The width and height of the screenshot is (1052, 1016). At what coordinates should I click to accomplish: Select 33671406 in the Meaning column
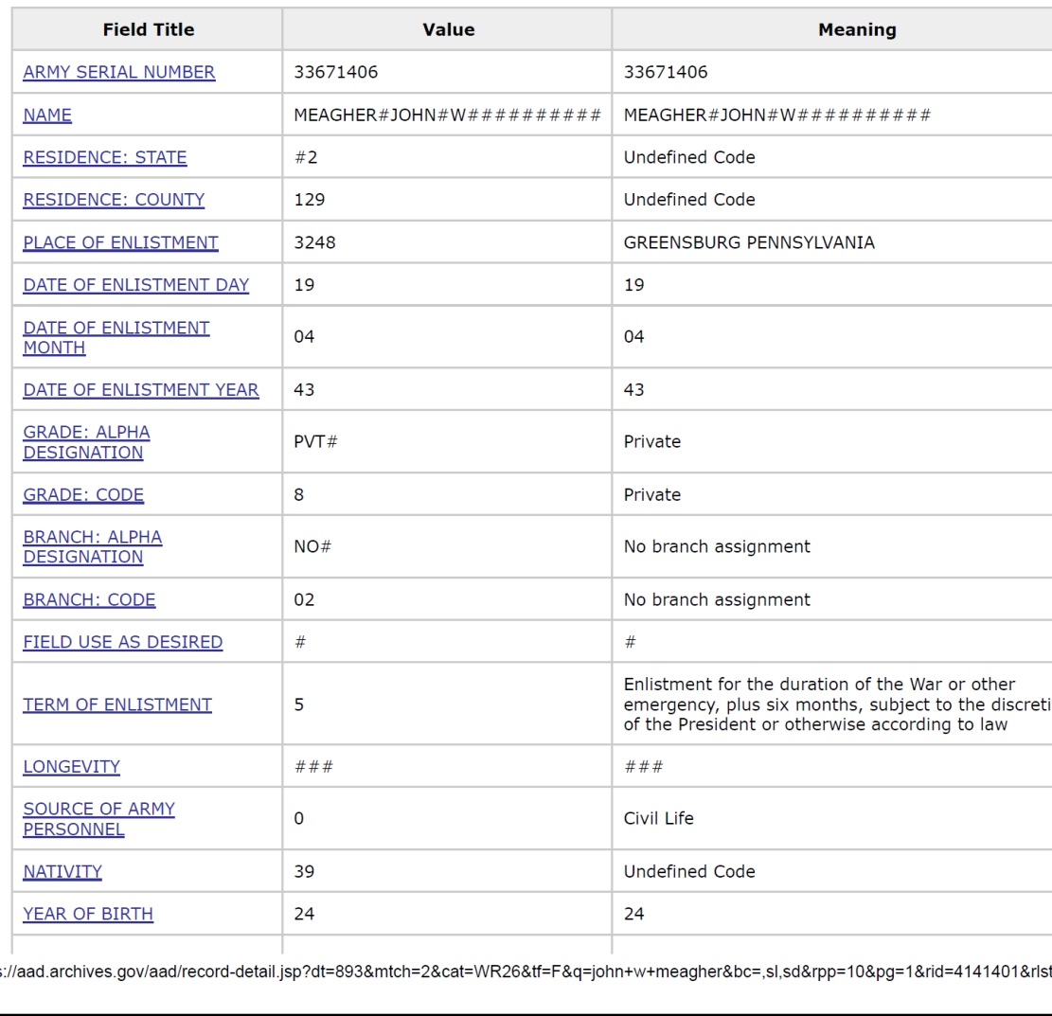coord(666,72)
